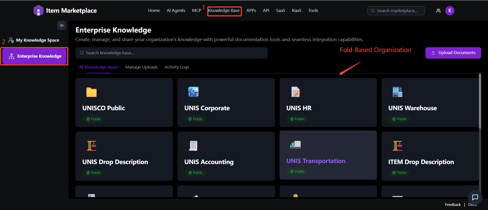488x210 pixels.
Task: Open the chat bubble support icon
Action: [x=475, y=197]
